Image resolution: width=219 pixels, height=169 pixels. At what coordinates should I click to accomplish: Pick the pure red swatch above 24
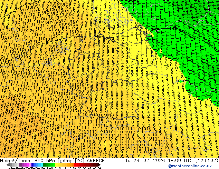75,165
